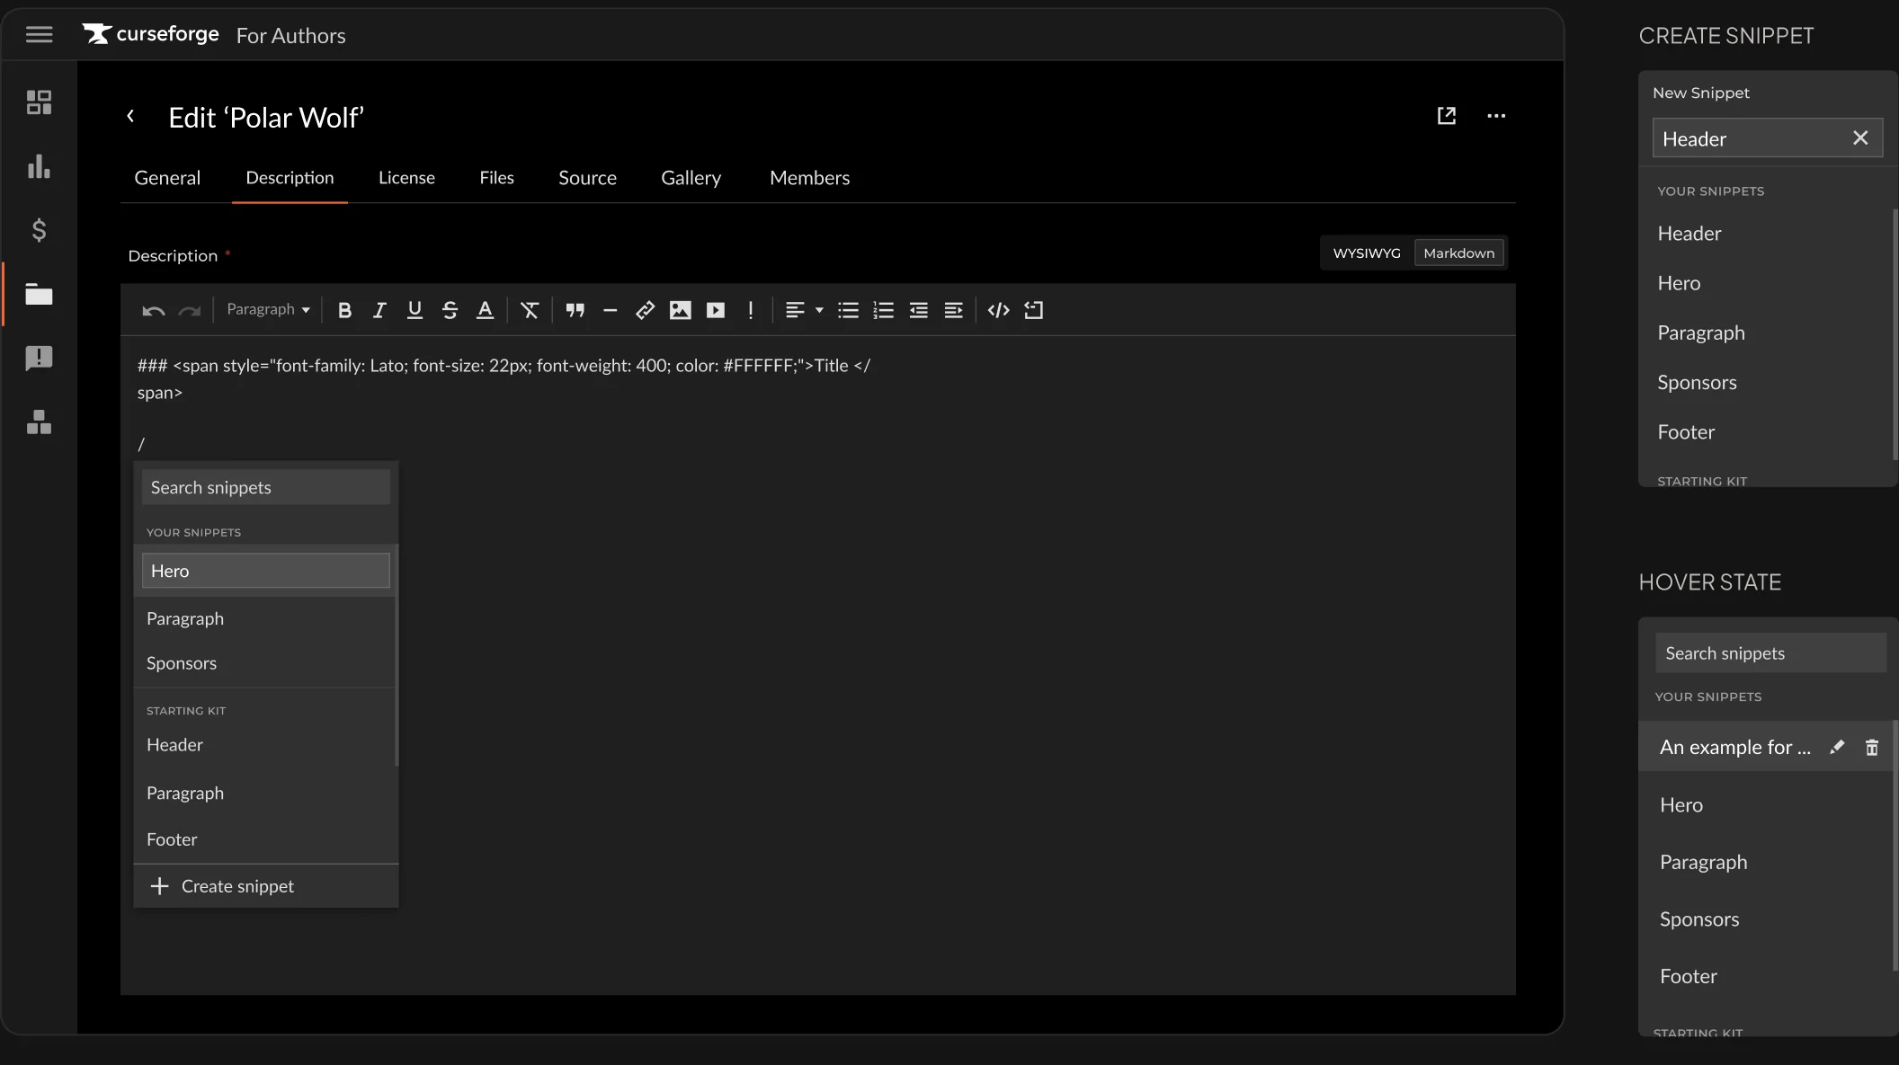Click the snippet popup scrollbar
Screen dimensions: 1899x1065
[396, 655]
